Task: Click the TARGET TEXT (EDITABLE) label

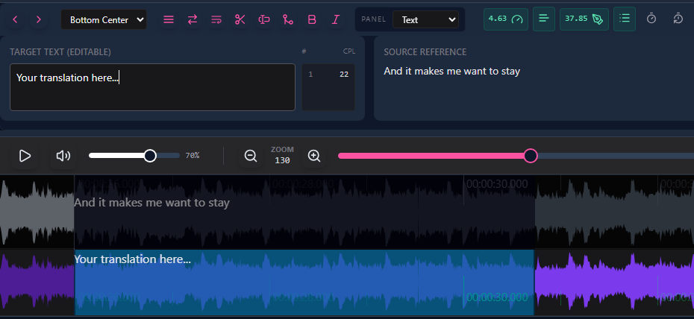Action: point(60,52)
